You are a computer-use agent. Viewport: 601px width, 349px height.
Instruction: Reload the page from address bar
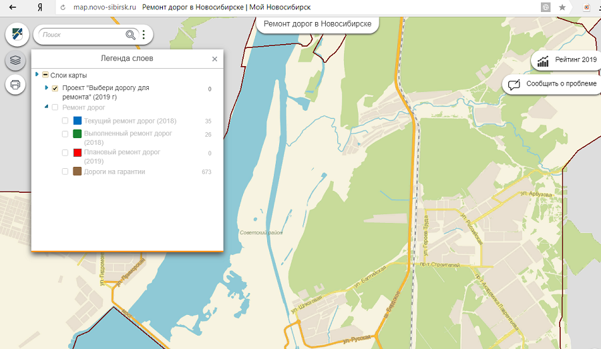62,7
